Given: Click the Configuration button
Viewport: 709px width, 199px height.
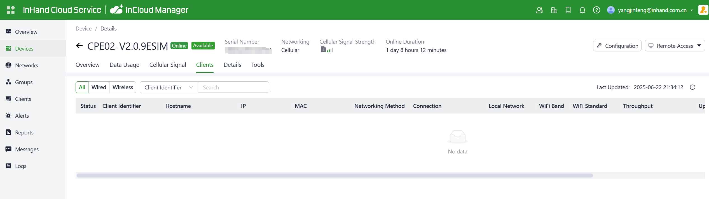Looking at the screenshot, I should (x=617, y=46).
